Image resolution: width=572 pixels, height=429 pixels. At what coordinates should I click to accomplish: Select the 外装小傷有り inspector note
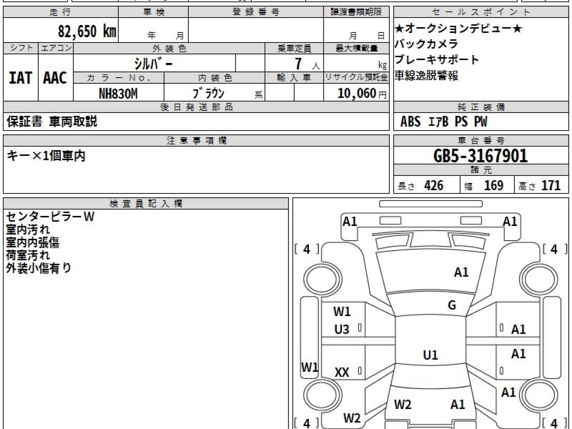pyautogui.click(x=39, y=268)
